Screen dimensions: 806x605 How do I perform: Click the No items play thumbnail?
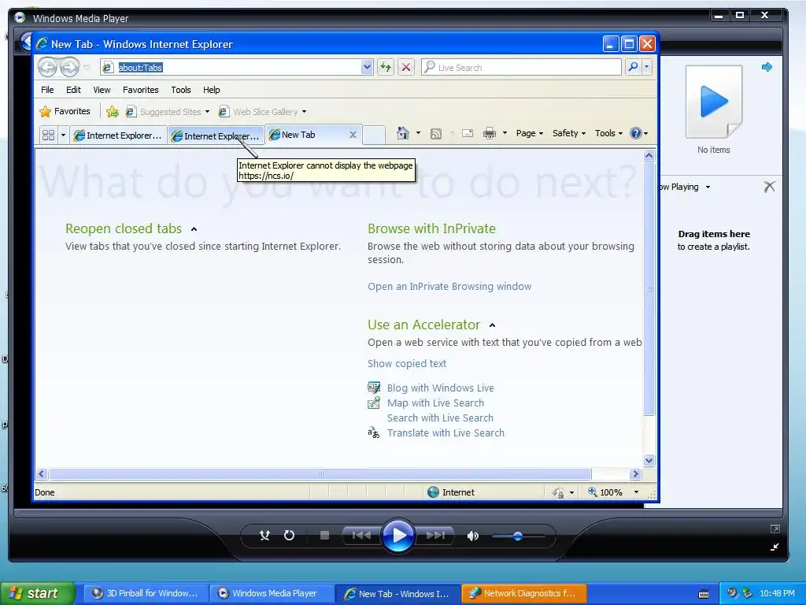tap(714, 102)
